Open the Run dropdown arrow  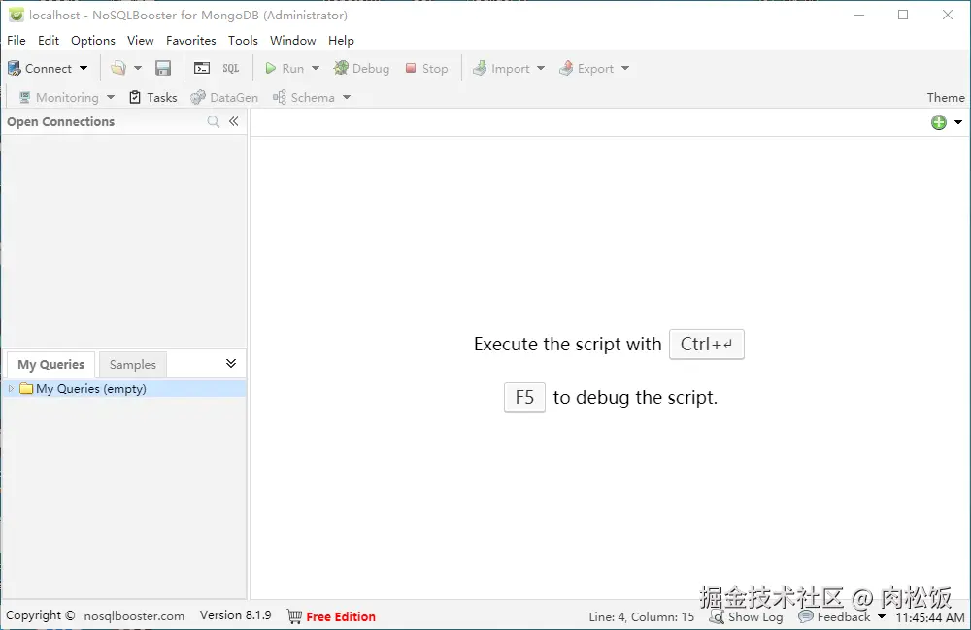(x=316, y=69)
